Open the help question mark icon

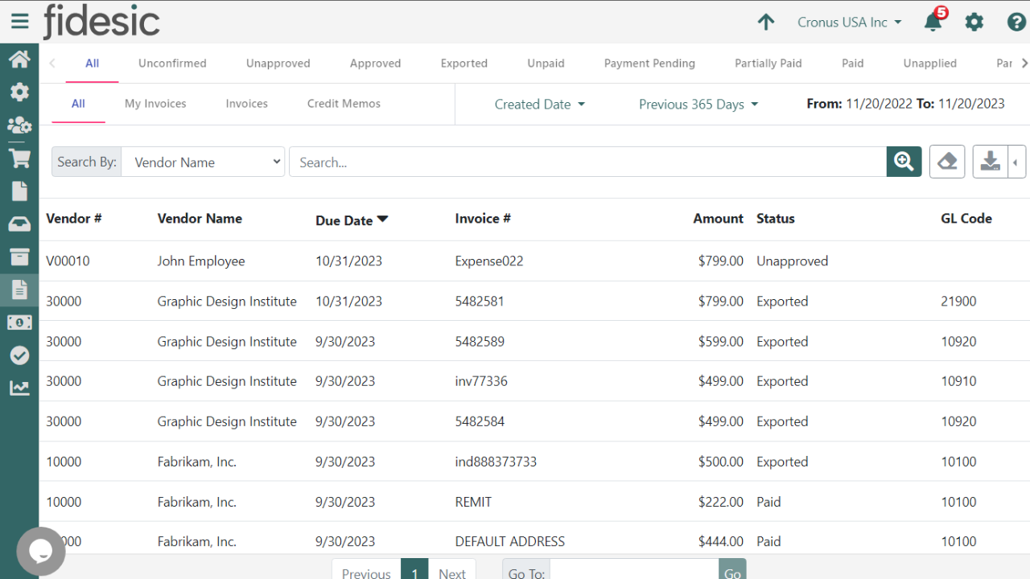pos(1016,22)
